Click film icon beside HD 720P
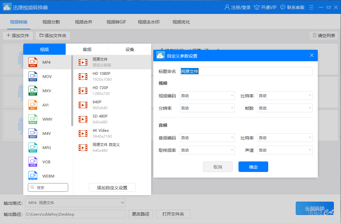The image size is (341, 223). coord(83,91)
